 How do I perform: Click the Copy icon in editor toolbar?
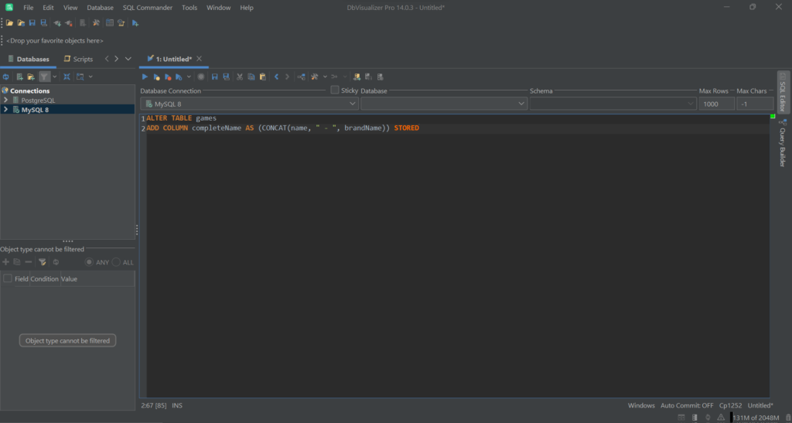pos(251,77)
